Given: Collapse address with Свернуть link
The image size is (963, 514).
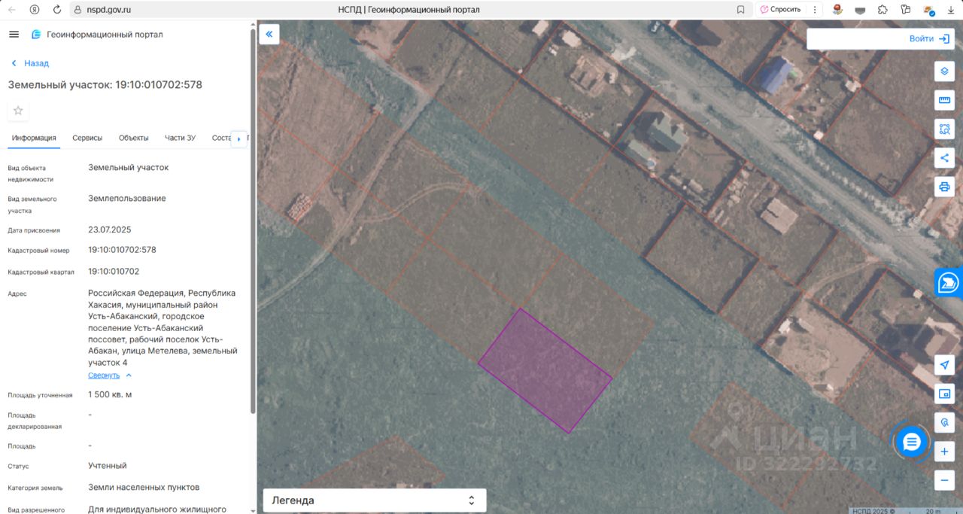Looking at the screenshot, I should tap(104, 375).
